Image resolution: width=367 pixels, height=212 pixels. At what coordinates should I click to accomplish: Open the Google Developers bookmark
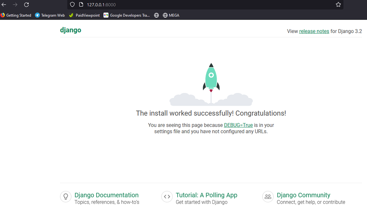point(127,15)
